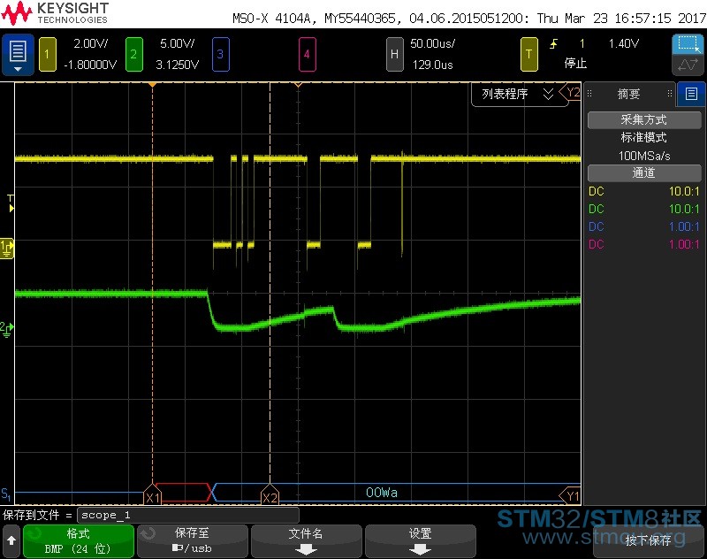Image resolution: width=707 pixels, height=559 pixels.
Task: Open the sidebar panel list icon
Action: coord(691,94)
